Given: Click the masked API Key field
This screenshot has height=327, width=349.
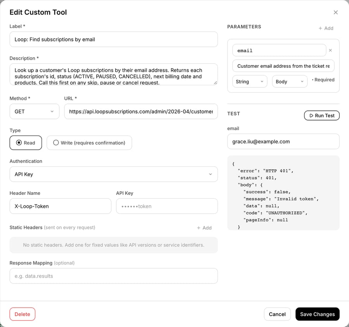Looking at the screenshot, I should pos(167,206).
